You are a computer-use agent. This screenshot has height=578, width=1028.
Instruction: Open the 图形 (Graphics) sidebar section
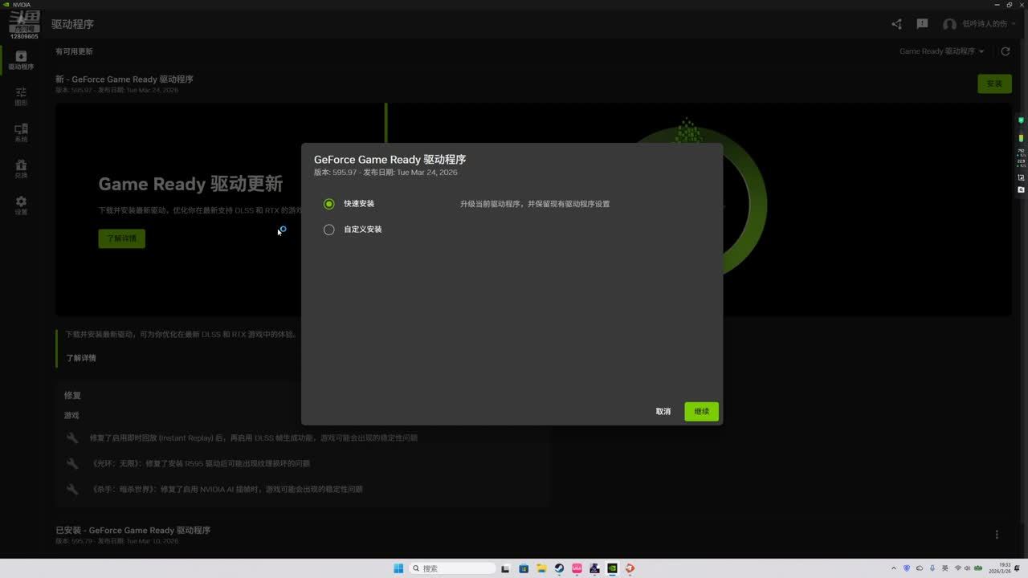21,96
